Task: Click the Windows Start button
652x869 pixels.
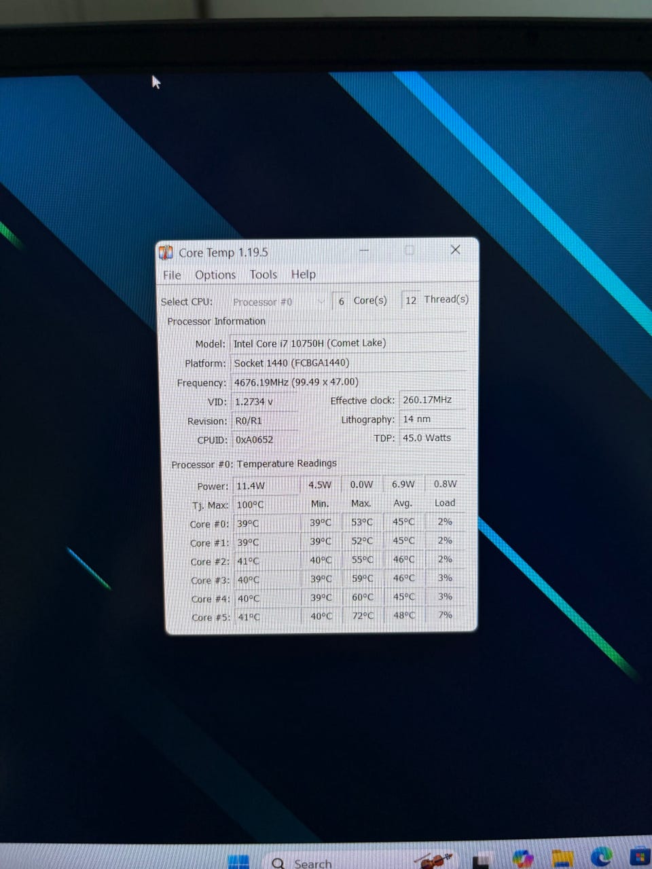Action: [x=238, y=861]
